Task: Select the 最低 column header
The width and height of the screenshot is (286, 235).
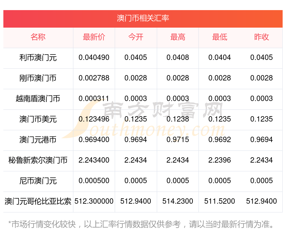Action: [x=220, y=37]
